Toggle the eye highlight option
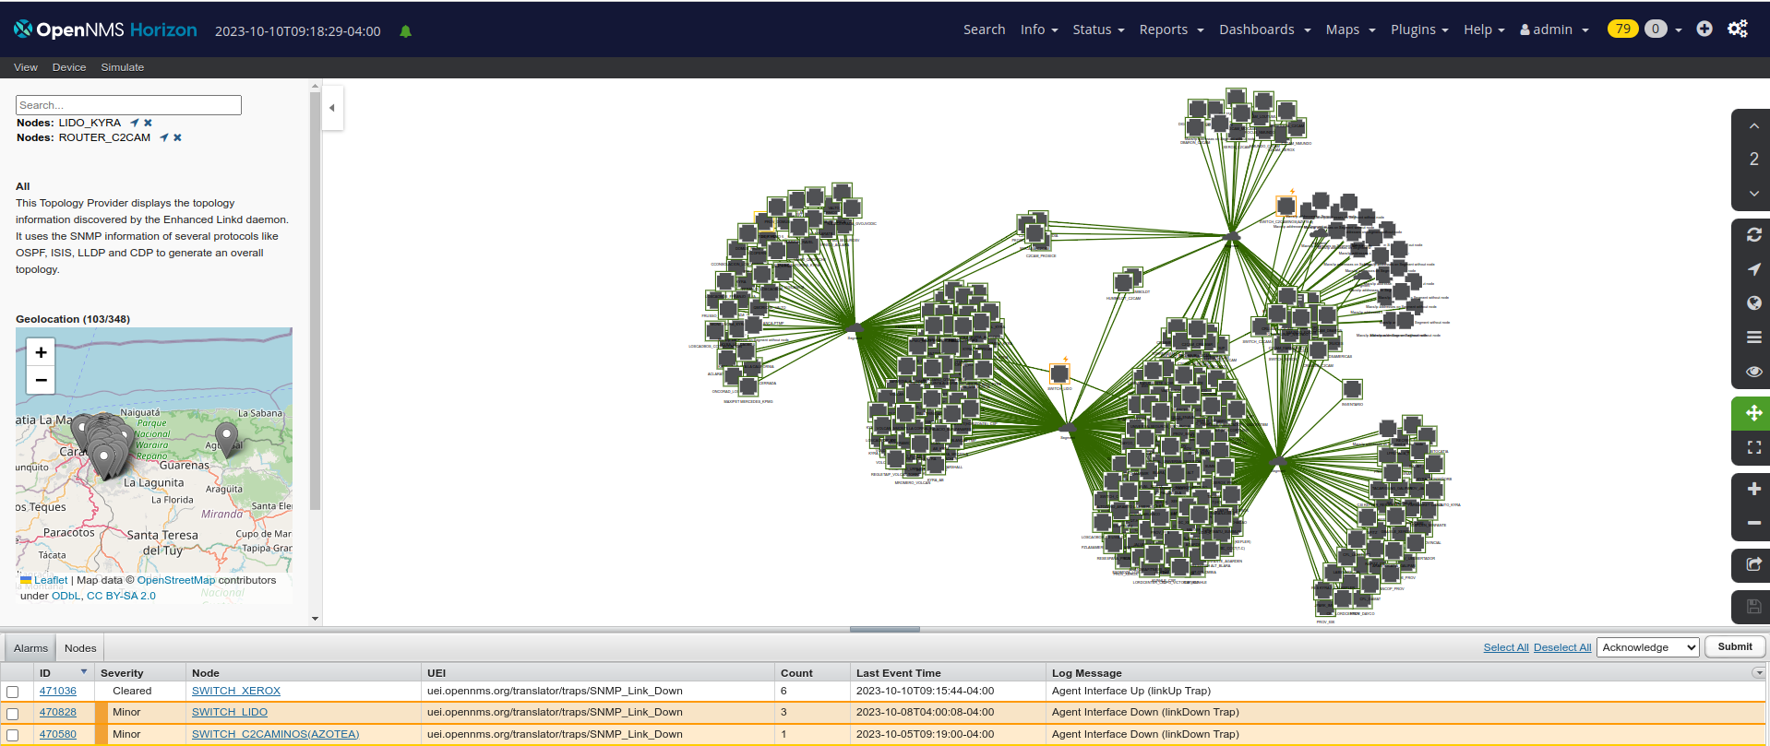Viewport: 1770px width, 746px height. [x=1753, y=372]
